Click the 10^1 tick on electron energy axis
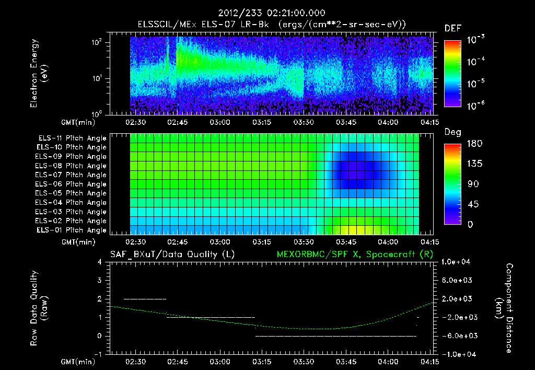The image size is (535, 370). pos(97,78)
